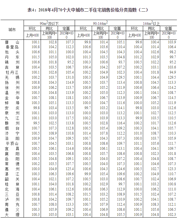This screenshot has height=220, width=179.
Task: Select value 93.7 in 锦州 row
Action: pos(122,62)
